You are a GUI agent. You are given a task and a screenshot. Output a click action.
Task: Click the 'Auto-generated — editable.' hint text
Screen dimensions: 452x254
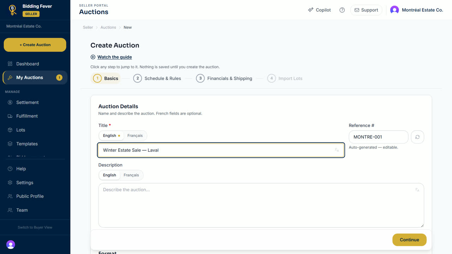(373, 147)
